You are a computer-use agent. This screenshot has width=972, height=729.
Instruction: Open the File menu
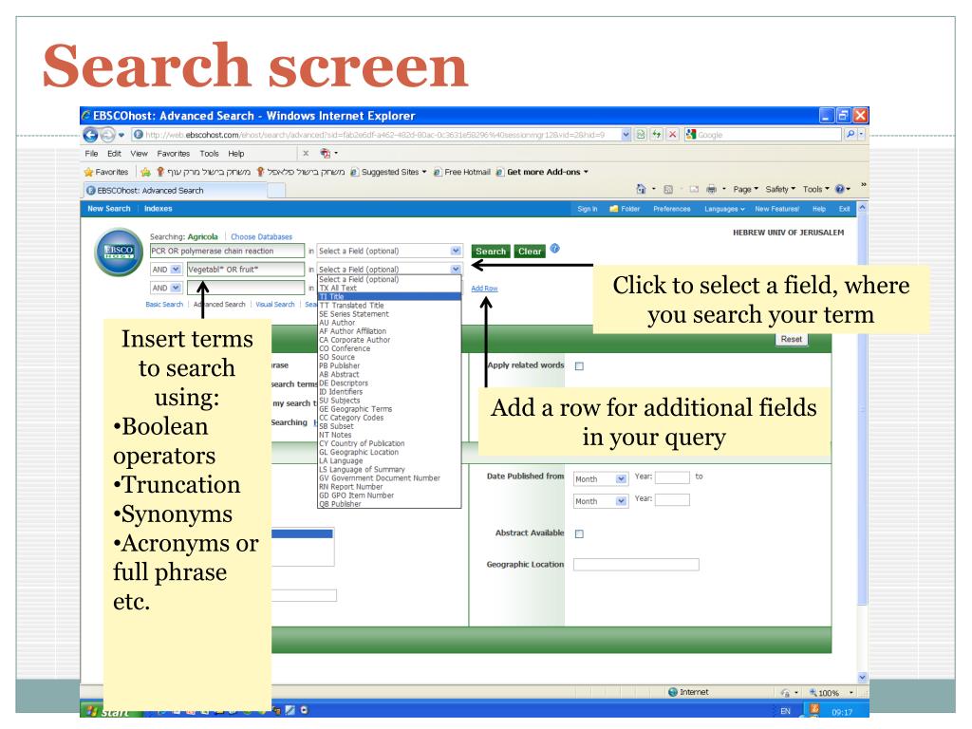[x=91, y=154]
